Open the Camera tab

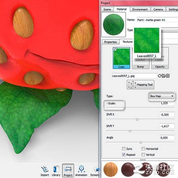158,9
